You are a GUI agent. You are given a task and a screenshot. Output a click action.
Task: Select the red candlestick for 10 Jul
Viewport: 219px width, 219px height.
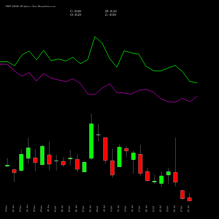(106, 149)
